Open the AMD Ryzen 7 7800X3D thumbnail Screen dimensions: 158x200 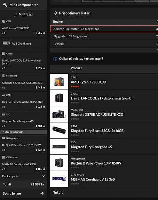click(x=59, y=82)
